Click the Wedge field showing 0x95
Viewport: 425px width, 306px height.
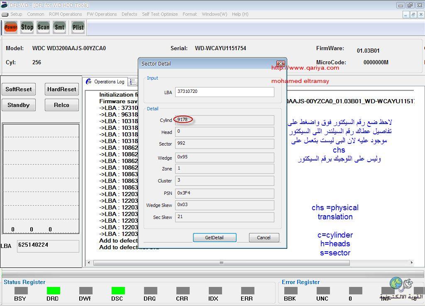pos(225,157)
